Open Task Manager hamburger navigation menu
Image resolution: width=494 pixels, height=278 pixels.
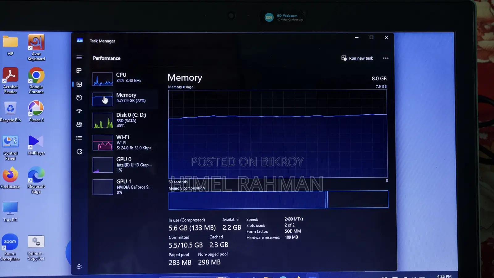(79, 57)
